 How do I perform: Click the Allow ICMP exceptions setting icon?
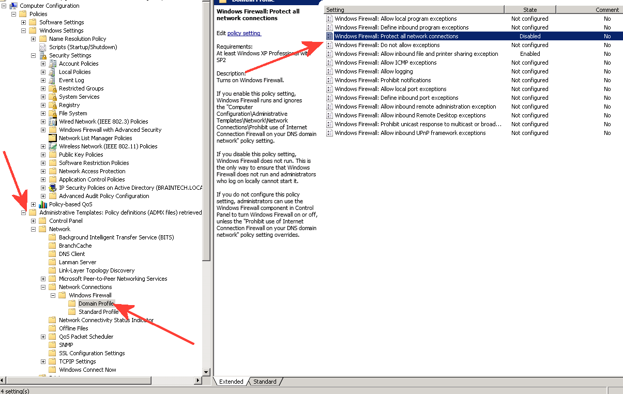[329, 63]
